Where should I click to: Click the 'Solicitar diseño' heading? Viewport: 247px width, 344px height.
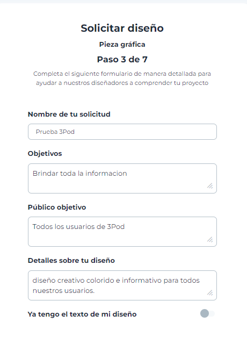point(122,28)
